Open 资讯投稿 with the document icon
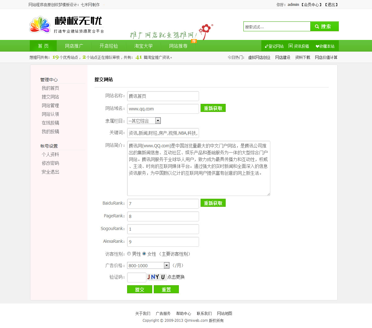Image resolution: width=372 pixels, height=328 pixels. click(299, 46)
